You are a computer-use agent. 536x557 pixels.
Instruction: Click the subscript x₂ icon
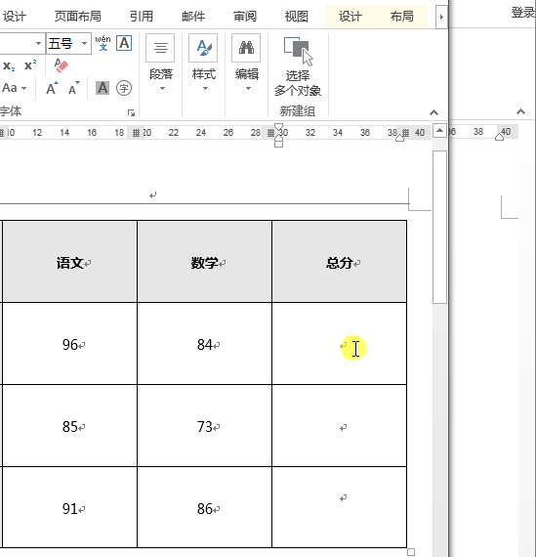click(9, 66)
